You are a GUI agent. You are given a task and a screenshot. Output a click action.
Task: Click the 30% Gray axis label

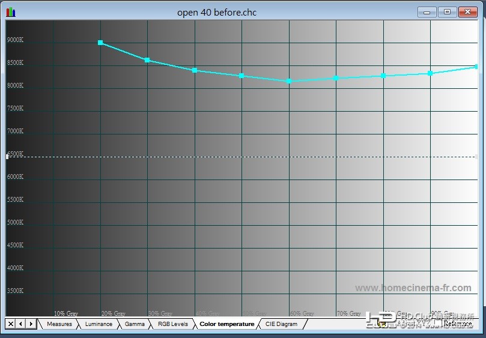[160, 313]
